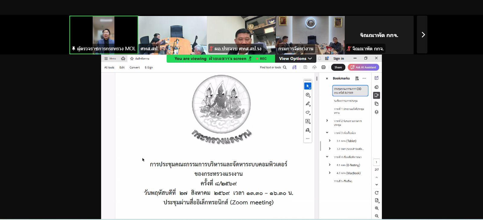Select the กรมการจัดหางาน video tile
The width and height of the screenshot is (483, 220).
(310, 35)
